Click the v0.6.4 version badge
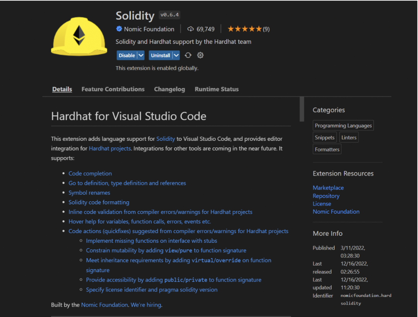Image resolution: width=418 pixels, height=317 pixels. [x=170, y=15]
